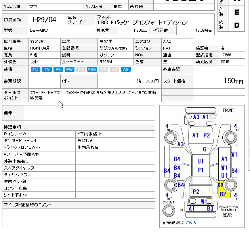Viewport: 250px width, 241px height.
Task: Open the こちら symbol explanation link
Action: tap(191, 223)
